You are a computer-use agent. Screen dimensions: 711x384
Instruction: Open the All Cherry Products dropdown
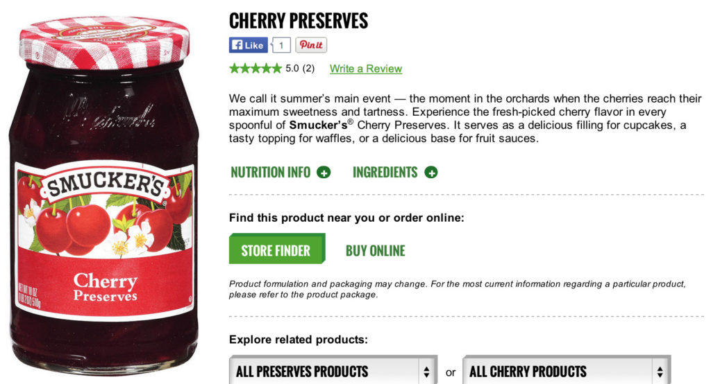point(567,372)
